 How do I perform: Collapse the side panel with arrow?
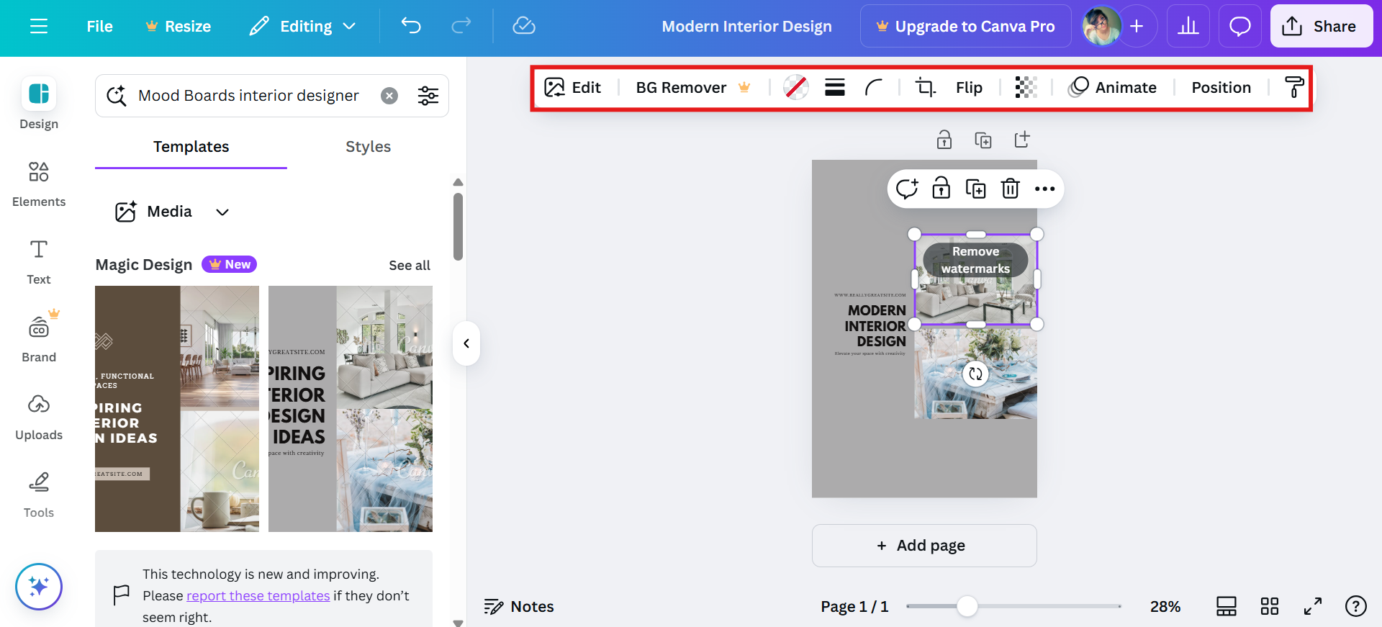pyautogui.click(x=466, y=343)
